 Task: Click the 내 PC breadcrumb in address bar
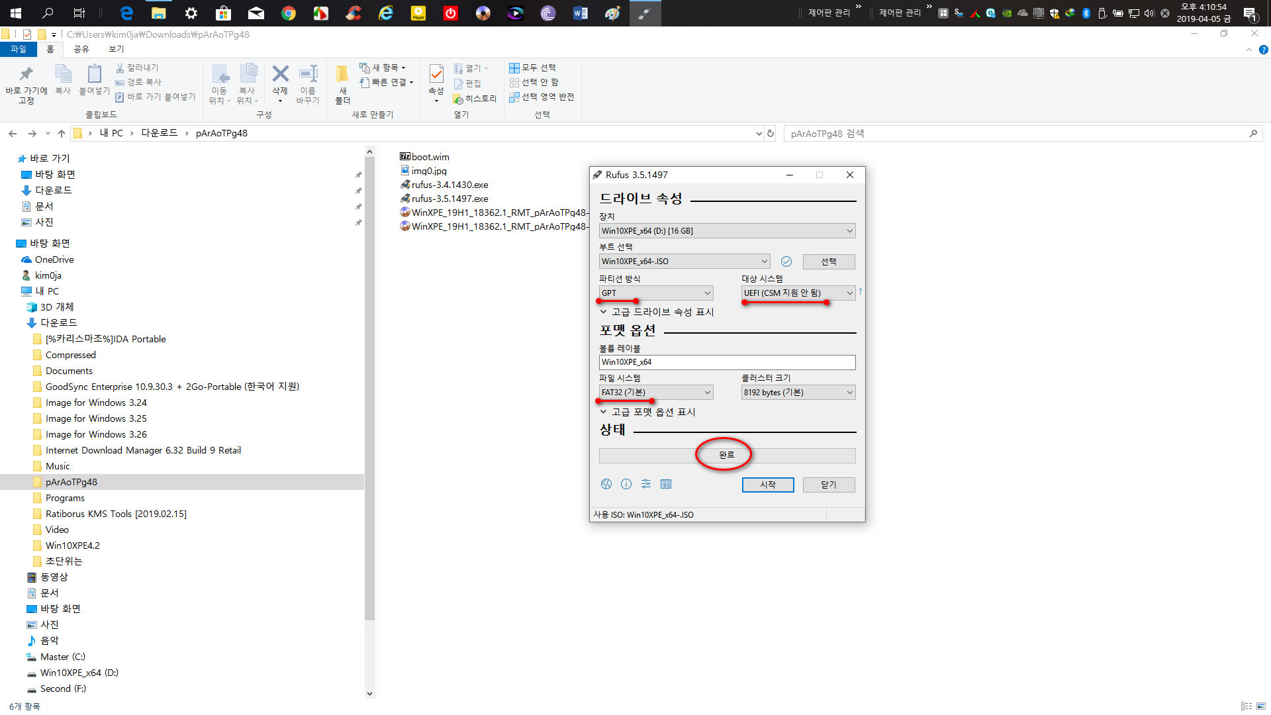(x=111, y=133)
